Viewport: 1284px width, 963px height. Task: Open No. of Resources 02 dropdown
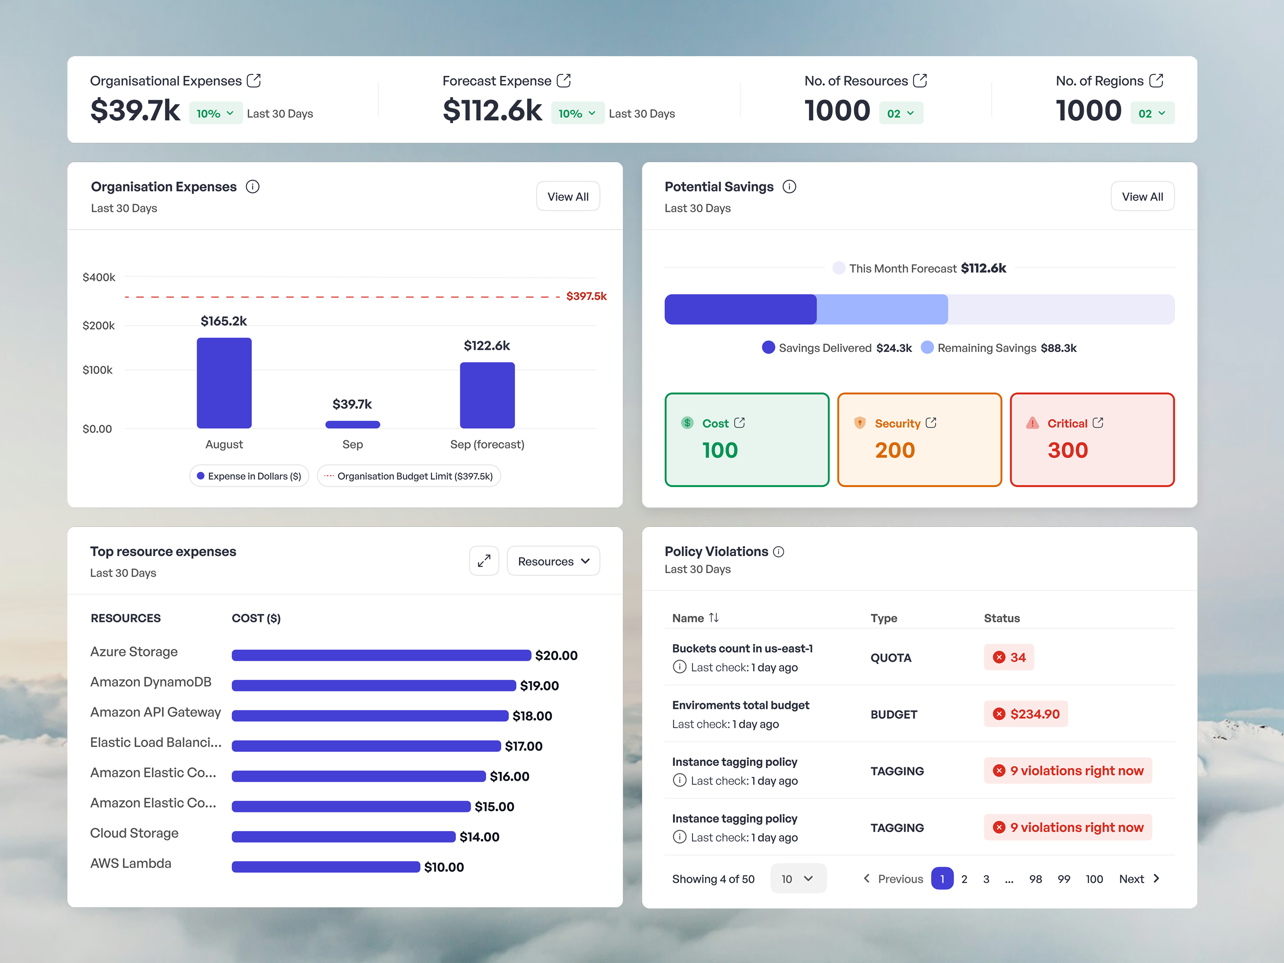click(x=901, y=113)
